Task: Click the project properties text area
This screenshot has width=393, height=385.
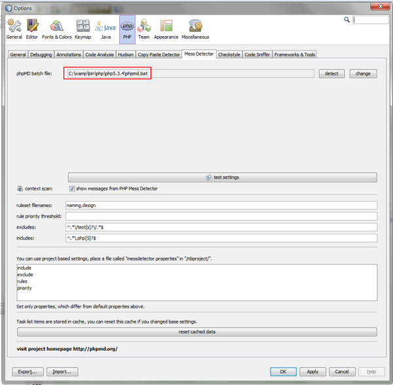Action: [197, 283]
